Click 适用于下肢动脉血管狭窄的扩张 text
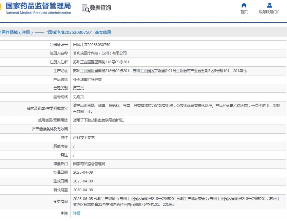Image resolution: width=287 pixels, height=221 pixels. click(x=99, y=120)
